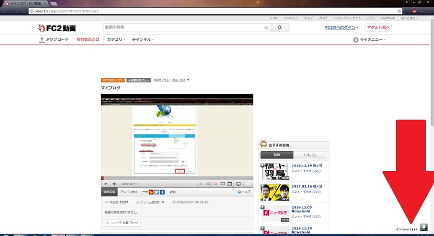
Task: Open the 2016.12.19 橋×羽 video link
Action: [x=307, y=165]
